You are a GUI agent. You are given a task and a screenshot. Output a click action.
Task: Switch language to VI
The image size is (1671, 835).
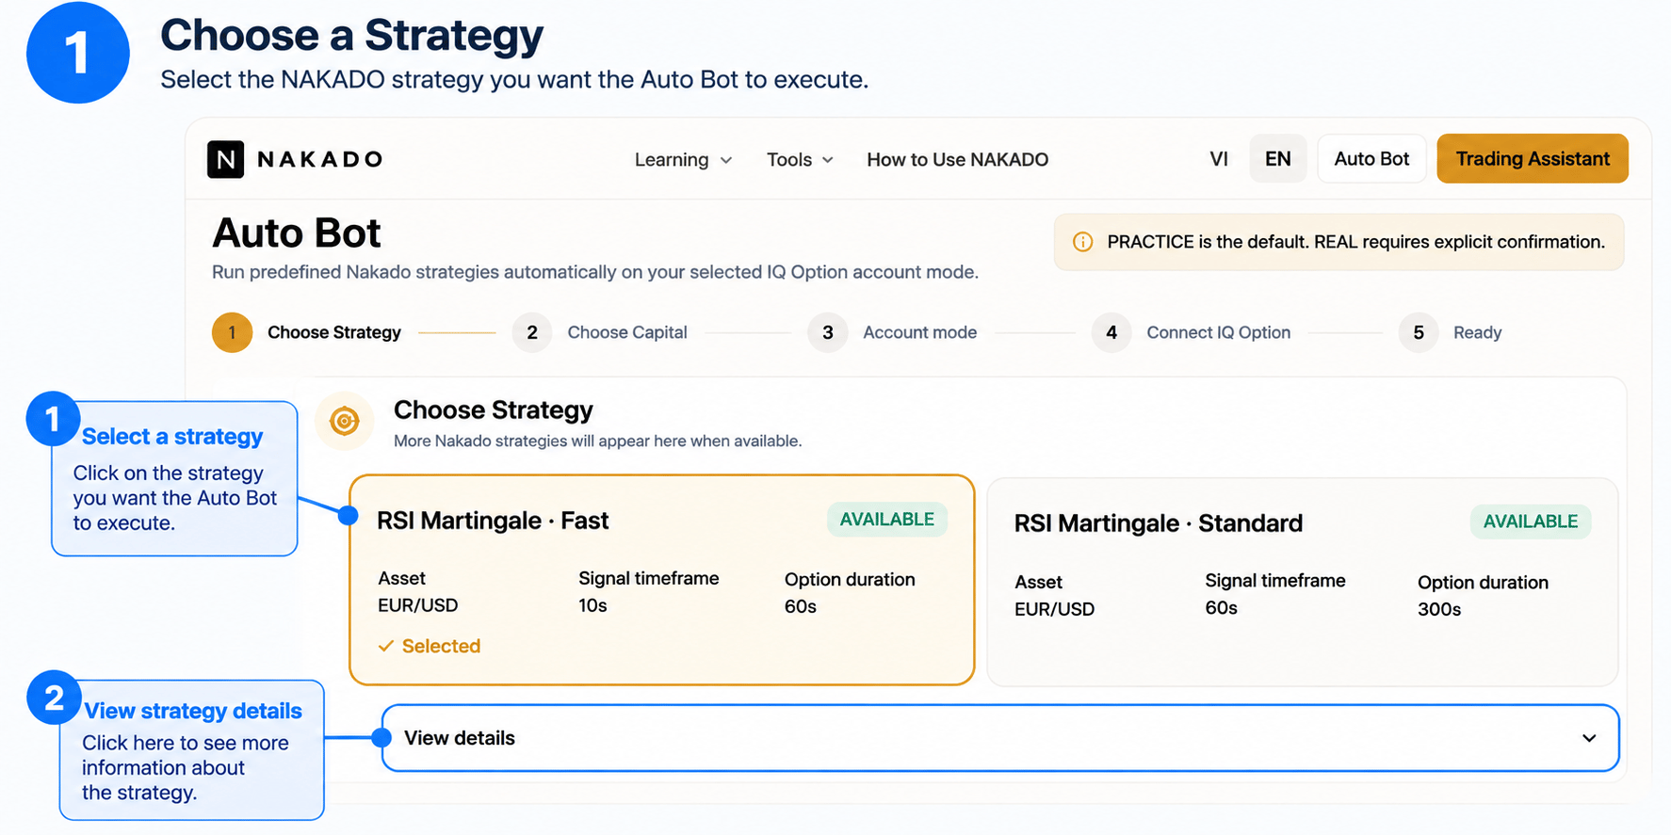click(1219, 159)
